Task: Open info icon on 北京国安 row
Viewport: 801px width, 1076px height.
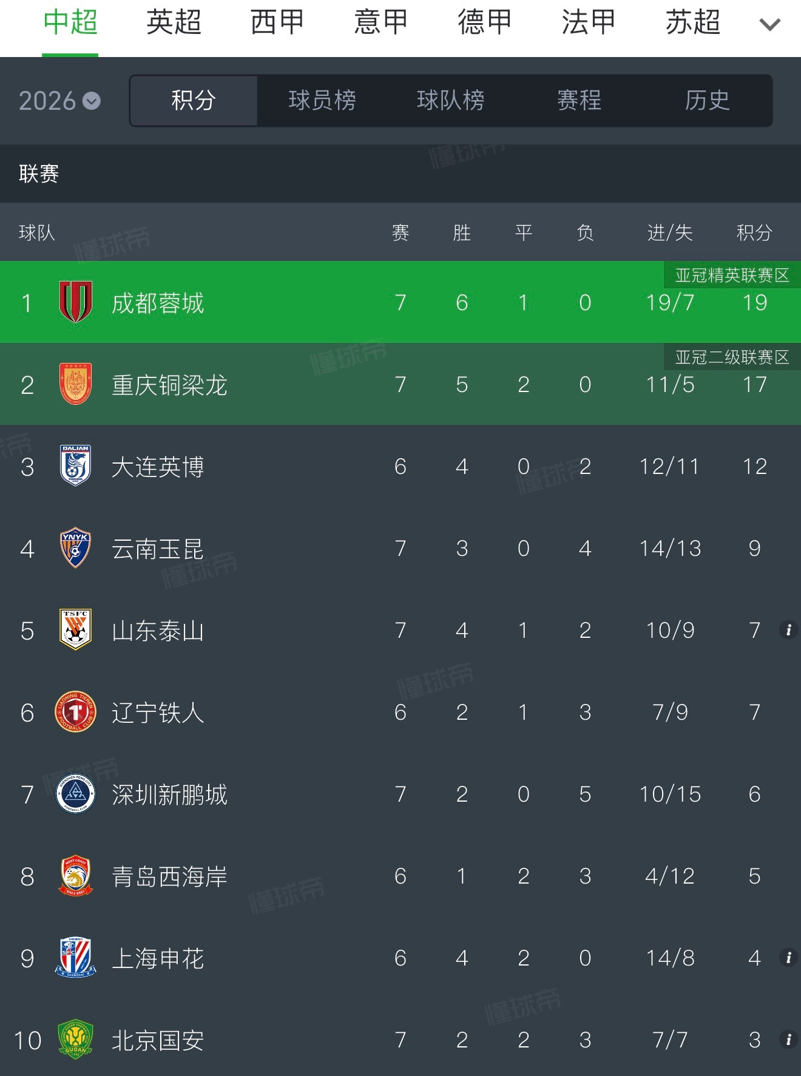Action: point(788,1040)
